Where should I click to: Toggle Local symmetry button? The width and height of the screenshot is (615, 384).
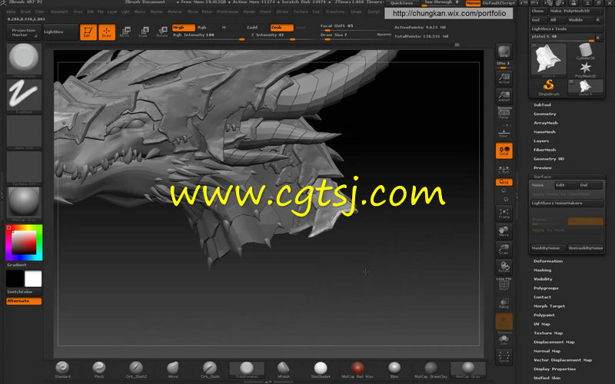504,151
